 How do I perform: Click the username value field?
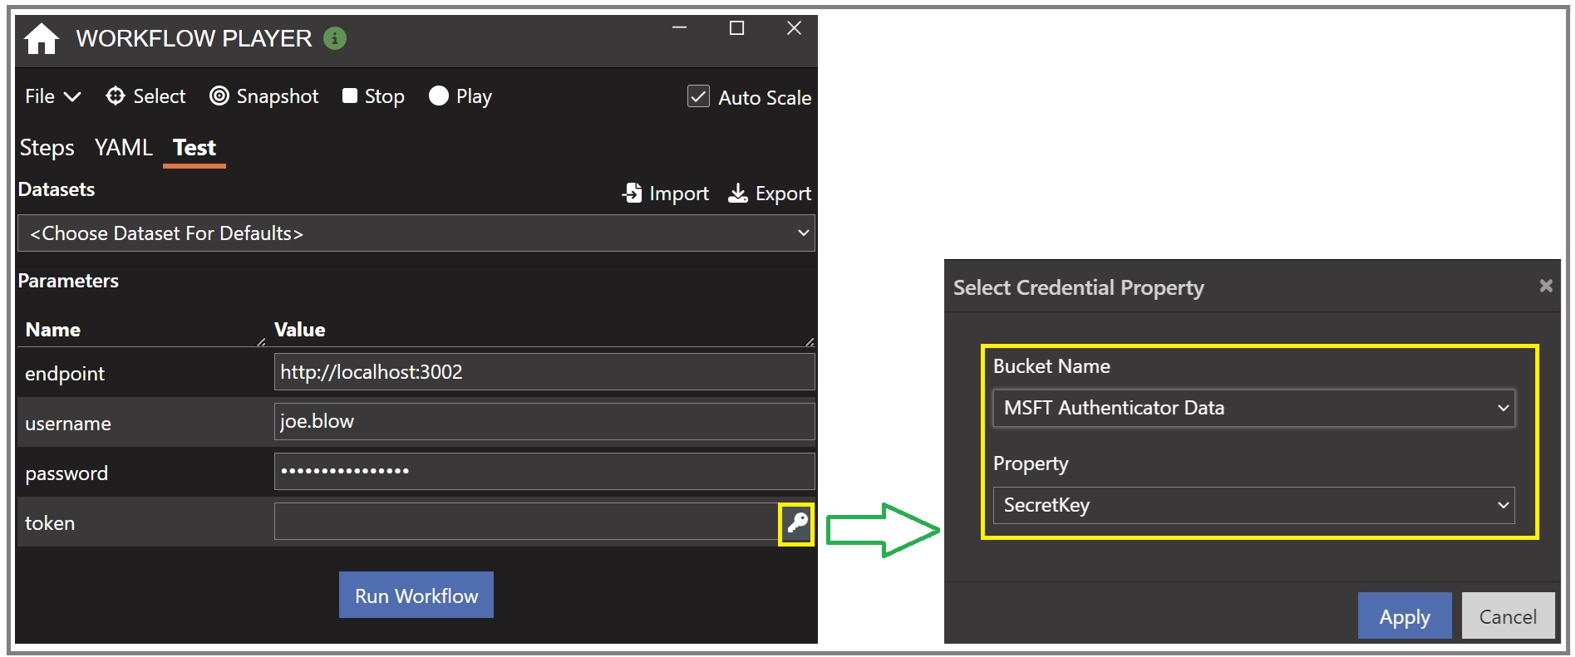tap(544, 422)
